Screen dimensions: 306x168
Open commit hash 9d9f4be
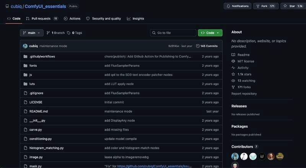(x=174, y=46)
